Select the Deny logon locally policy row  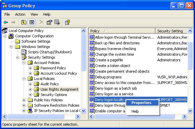(x=138, y=100)
